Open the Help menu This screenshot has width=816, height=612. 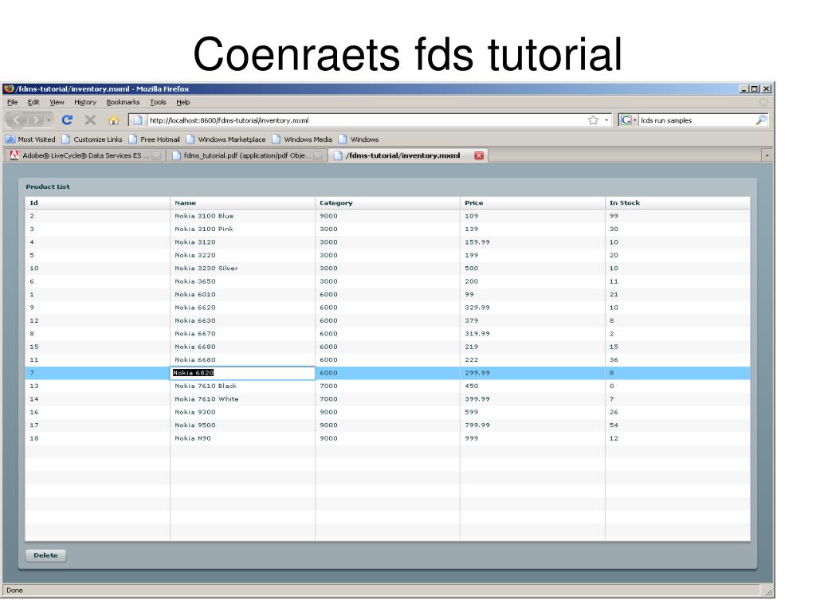(182, 102)
